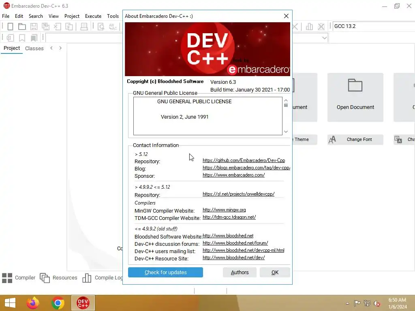This screenshot has height=311, width=415.
Task: Click the muted volume tray icon
Action: [376, 303]
